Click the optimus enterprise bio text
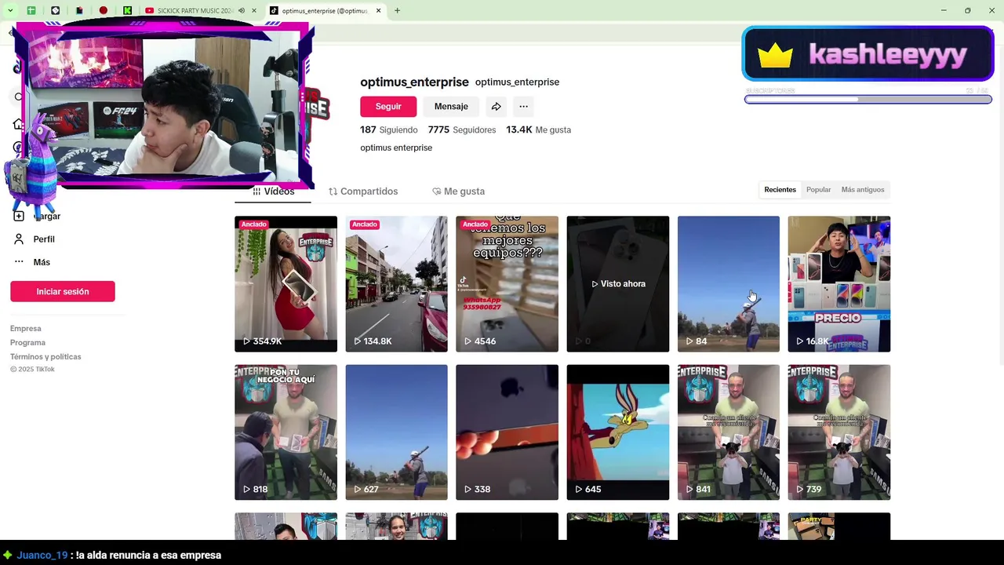1004x565 pixels. [396, 148]
